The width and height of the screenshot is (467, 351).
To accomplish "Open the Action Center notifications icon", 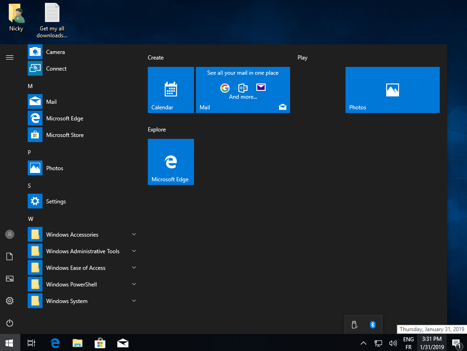I will click(456, 343).
